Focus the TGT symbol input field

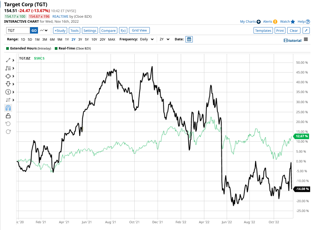(x=18, y=31)
